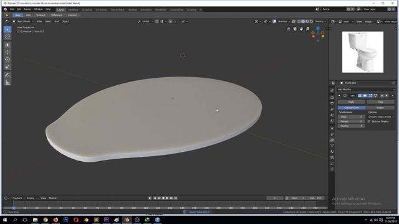
Task: Open the Texture checker properties tab
Action: tap(332, 157)
